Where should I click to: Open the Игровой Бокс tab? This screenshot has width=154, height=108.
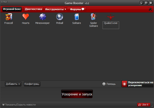pos(12,9)
